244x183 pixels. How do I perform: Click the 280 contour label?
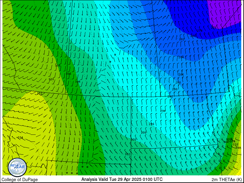tap(193, 36)
